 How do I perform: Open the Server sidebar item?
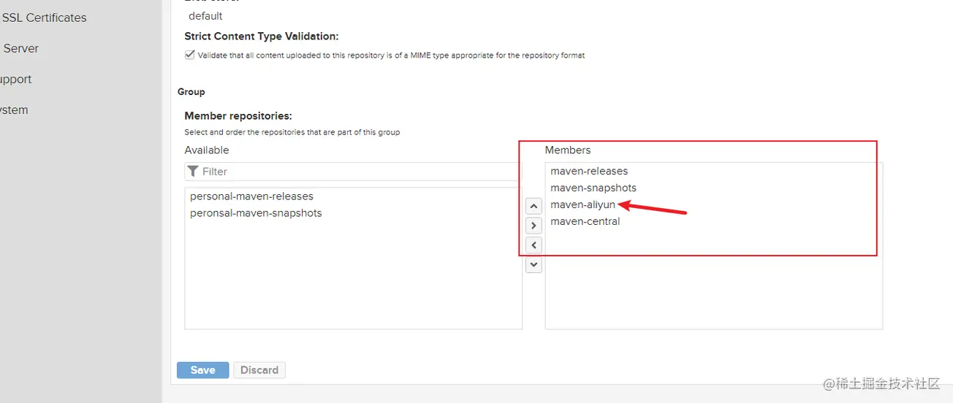click(20, 48)
